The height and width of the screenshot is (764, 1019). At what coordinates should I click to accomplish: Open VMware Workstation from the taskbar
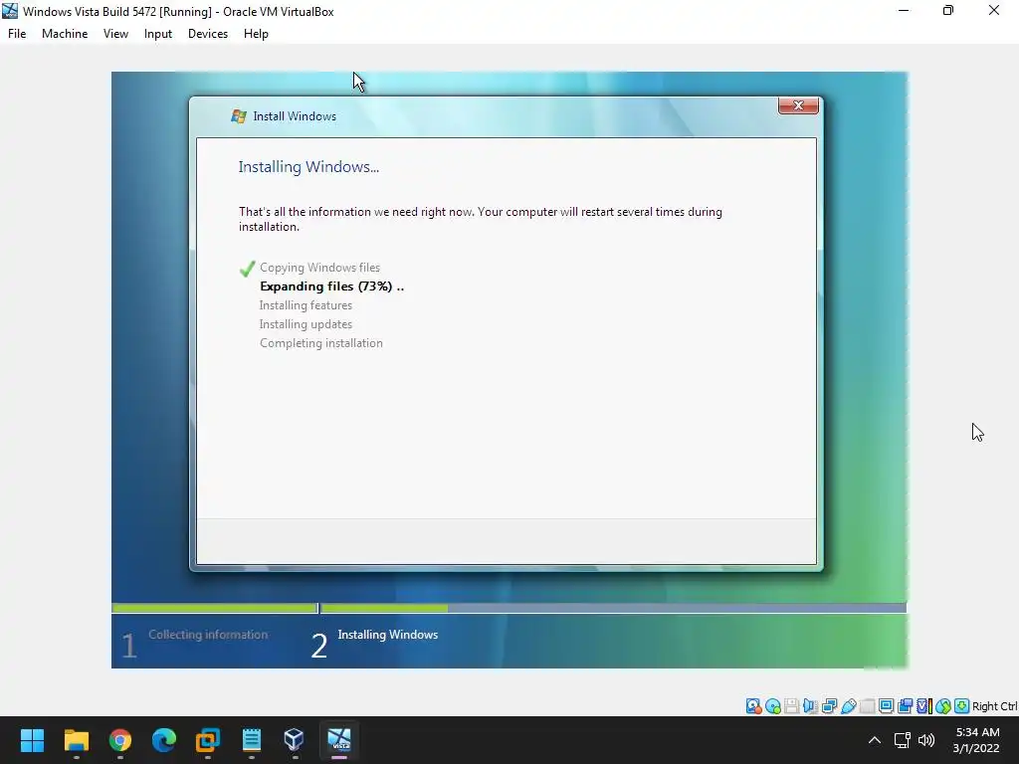pos(208,740)
